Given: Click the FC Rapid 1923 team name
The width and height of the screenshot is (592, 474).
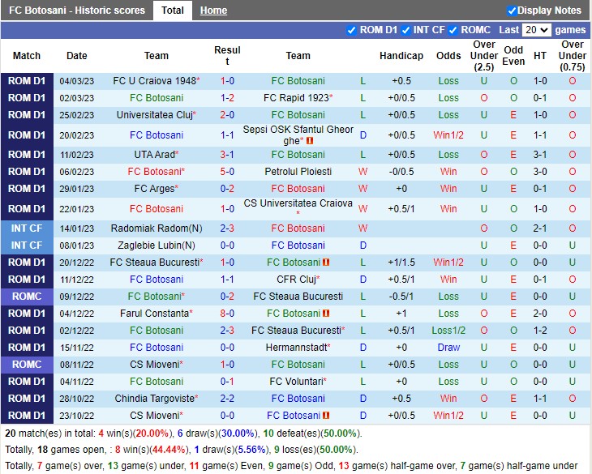Looking at the screenshot, I should click(x=296, y=98).
